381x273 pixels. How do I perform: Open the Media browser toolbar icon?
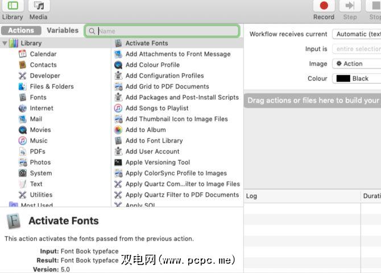pos(39,6)
